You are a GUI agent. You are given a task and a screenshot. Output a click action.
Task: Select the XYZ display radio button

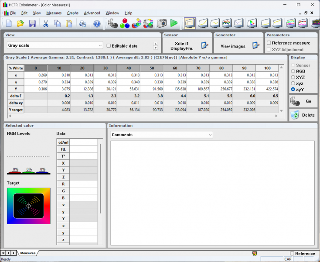[293, 77]
